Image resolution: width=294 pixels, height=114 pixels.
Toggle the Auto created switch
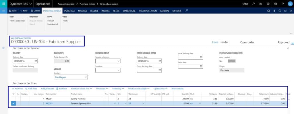coord(232,61)
